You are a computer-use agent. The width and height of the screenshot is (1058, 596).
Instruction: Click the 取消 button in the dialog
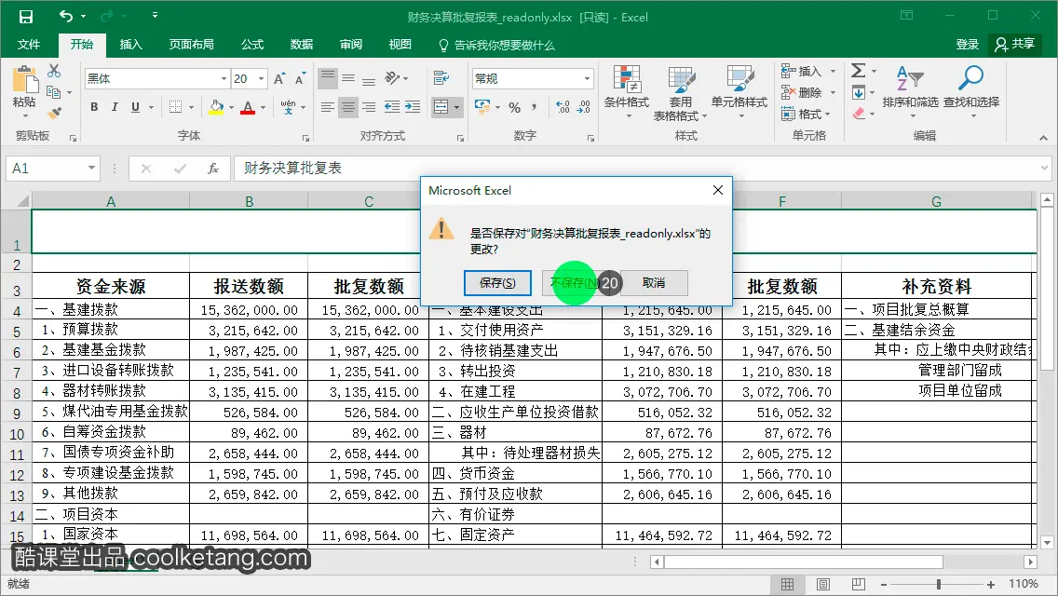[x=654, y=283]
